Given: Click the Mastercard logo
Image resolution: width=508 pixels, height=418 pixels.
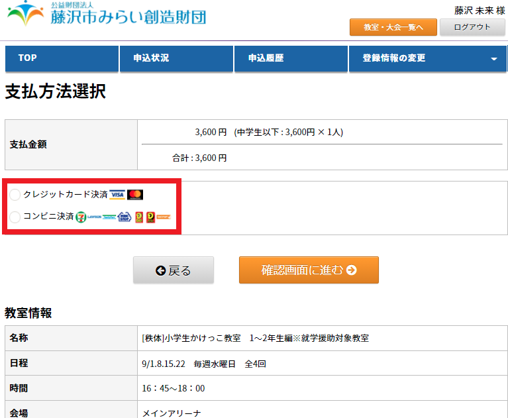Looking at the screenshot, I should [135, 195].
